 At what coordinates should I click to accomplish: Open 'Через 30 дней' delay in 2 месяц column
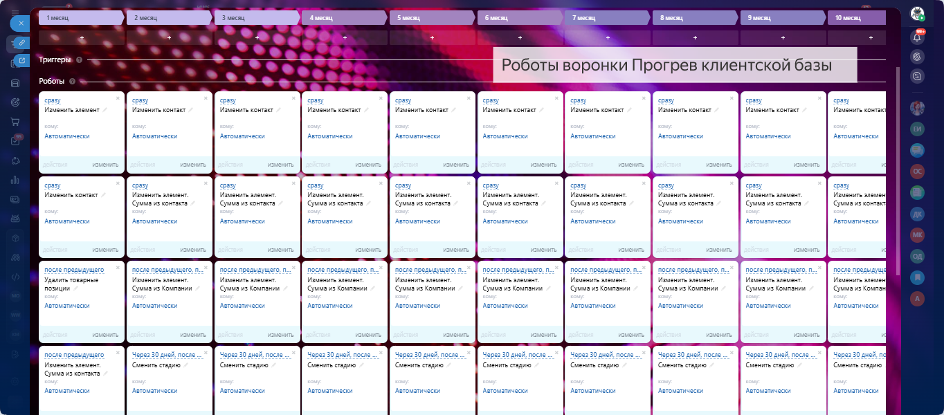coord(167,356)
